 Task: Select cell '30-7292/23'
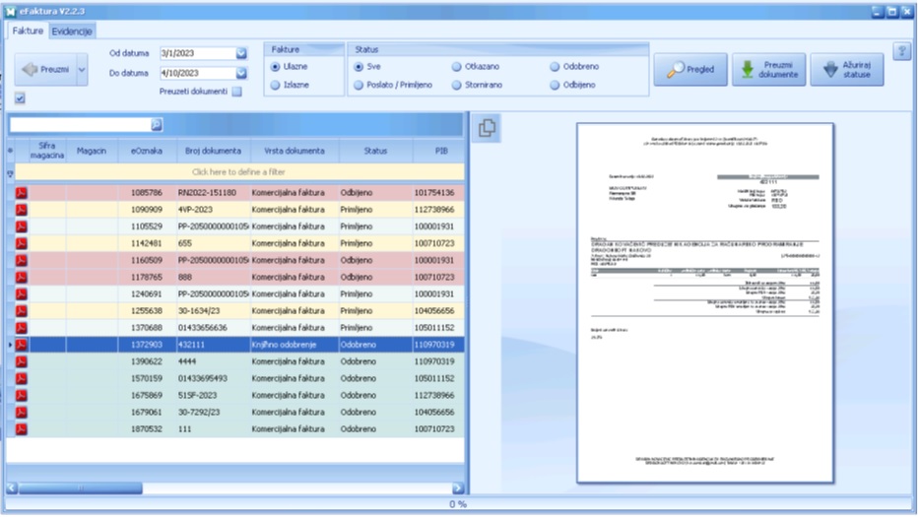coord(213,413)
